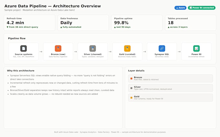The image size is (220, 137).
Task: Click the Medallion architecture subtitle
Action: coord(39,10)
